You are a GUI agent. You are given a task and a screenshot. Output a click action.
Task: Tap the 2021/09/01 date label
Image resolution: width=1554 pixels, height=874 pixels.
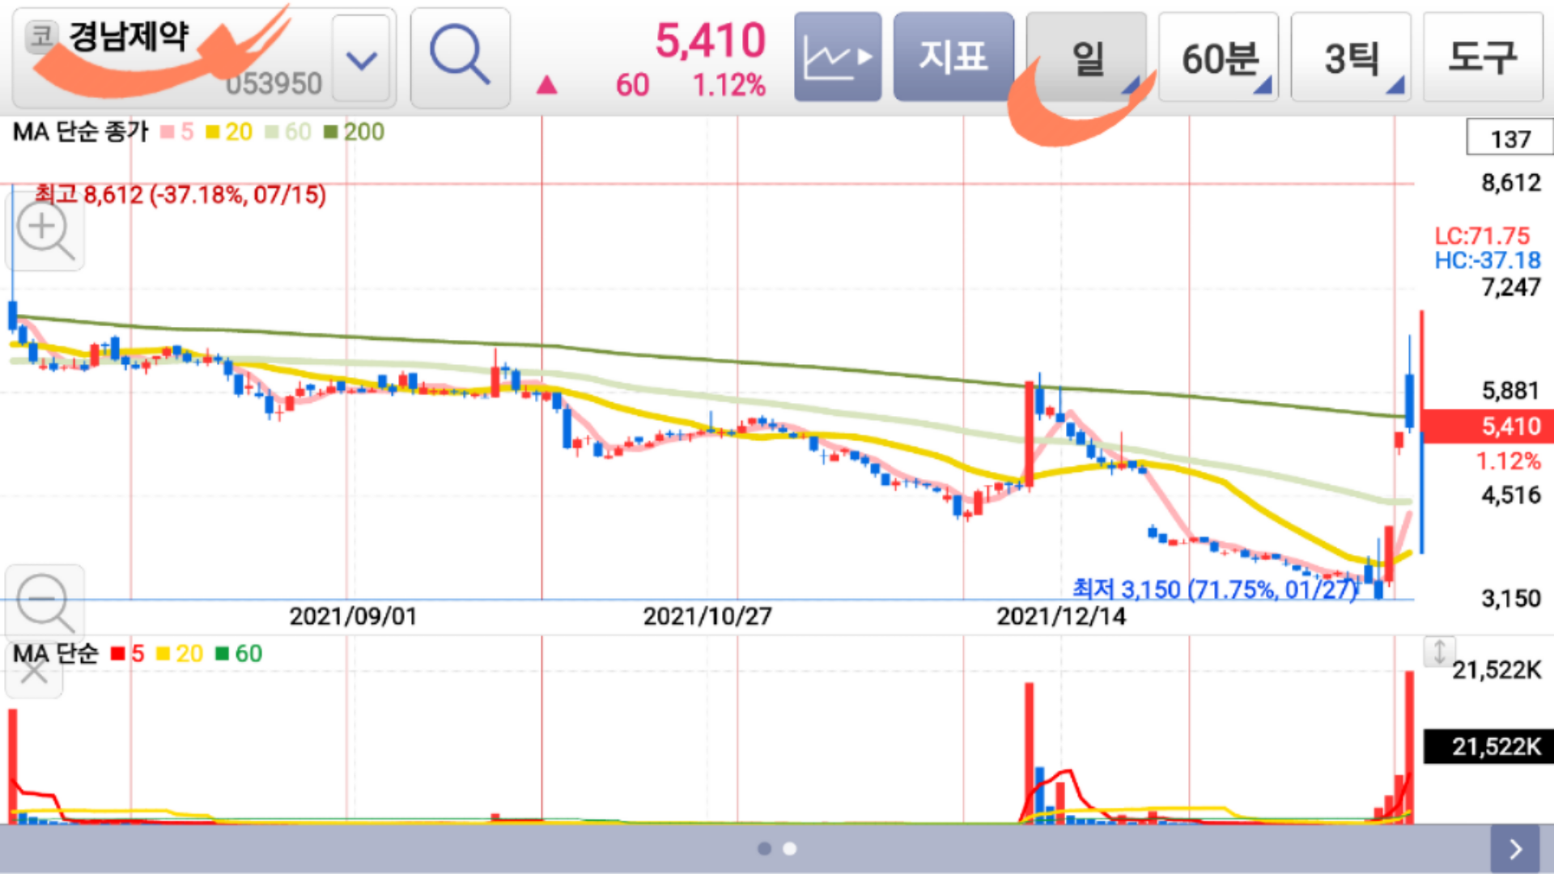[353, 617]
